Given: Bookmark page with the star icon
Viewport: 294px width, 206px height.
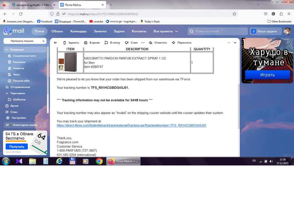Looking at the screenshot, I should (234, 14).
